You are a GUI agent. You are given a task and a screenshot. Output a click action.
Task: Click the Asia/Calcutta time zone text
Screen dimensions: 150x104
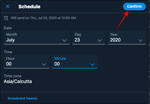coord(18,81)
